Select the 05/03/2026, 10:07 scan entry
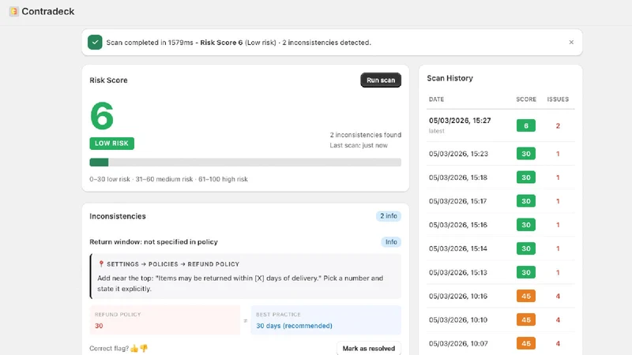632x355 pixels. point(501,344)
